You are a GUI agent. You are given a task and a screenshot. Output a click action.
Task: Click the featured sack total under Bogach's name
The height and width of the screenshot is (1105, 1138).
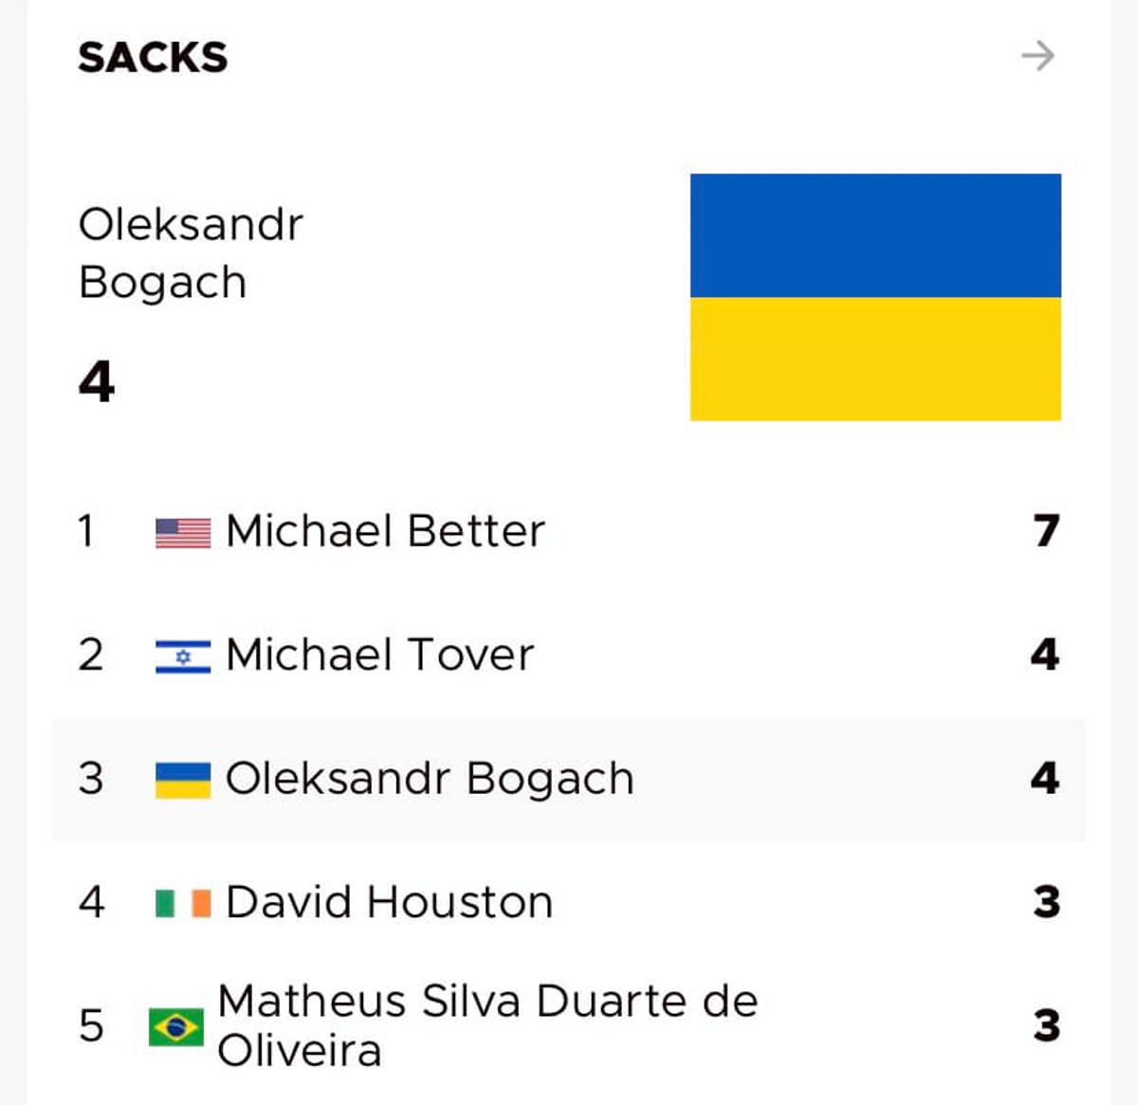click(97, 382)
